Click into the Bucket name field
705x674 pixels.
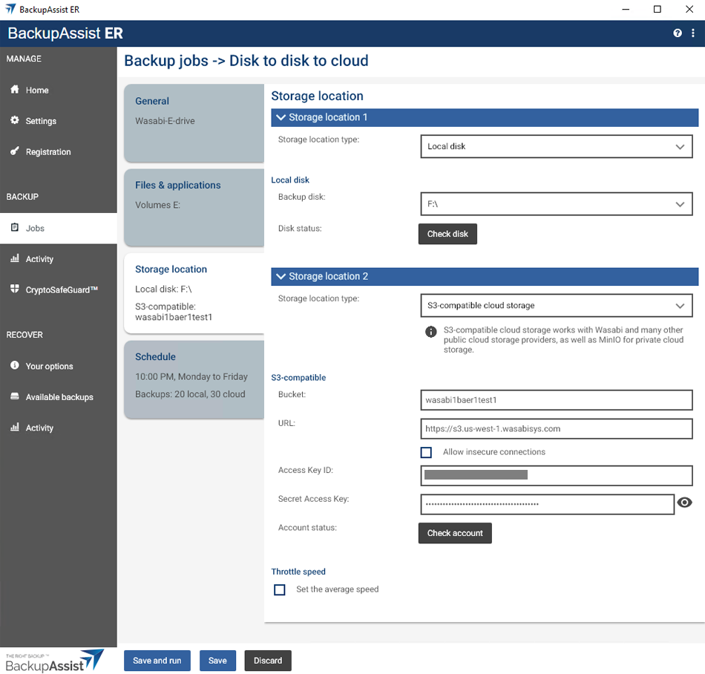(x=556, y=400)
